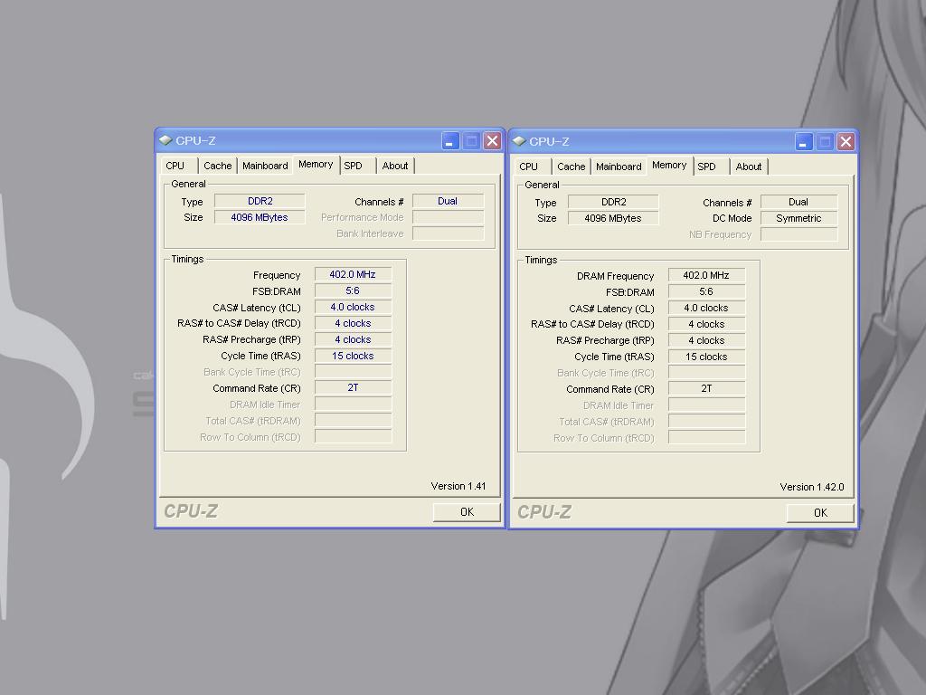Select Memory tab in the right CPU-Z window
The width and height of the screenshot is (926, 695).
[670, 167]
